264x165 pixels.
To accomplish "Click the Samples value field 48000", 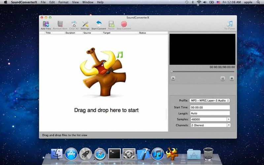I will (209, 119).
